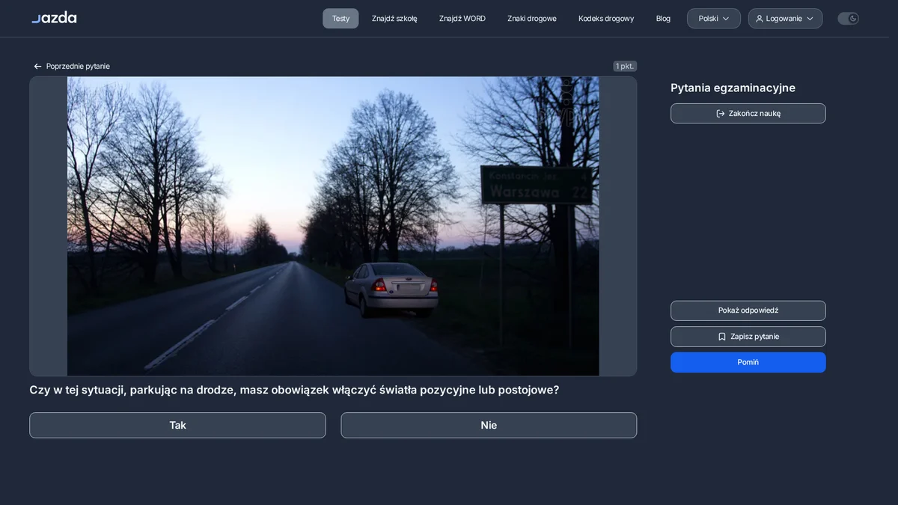The width and height of the screenshot is (898, 505).
Task: Click the blue Pomiń button
Action: [x=748, y=362]
